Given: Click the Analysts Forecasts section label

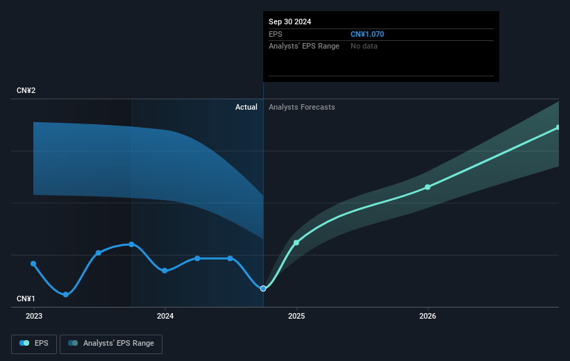Looking at the screenshot, I should 302,107.
